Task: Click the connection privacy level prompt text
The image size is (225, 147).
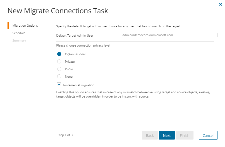Action: [x=83, y=46]
